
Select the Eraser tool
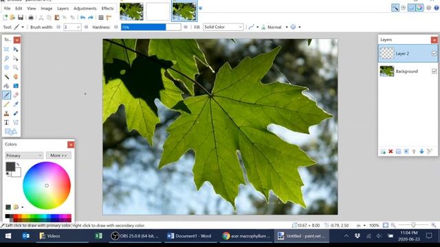[x=16, y=95]
